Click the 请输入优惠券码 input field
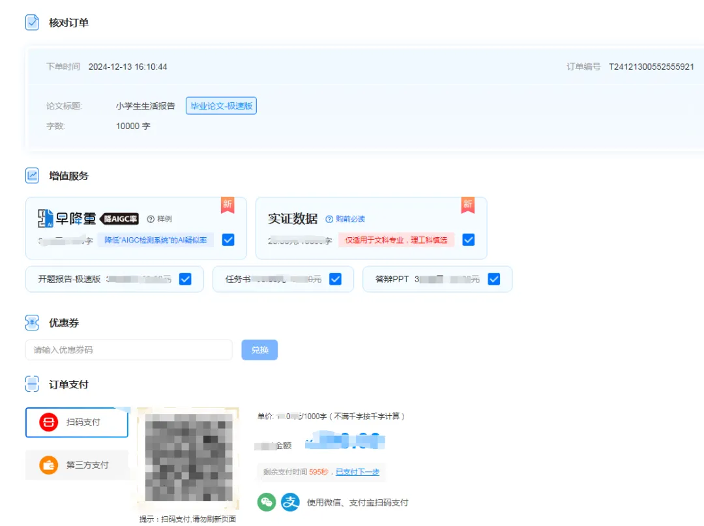This screenshot has width=704, height=526. coord(129,349)
